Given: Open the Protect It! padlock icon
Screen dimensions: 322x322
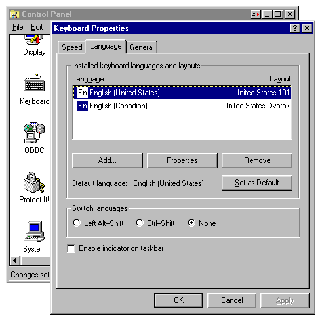Looking at the screenshot, I should pyautogui.click(x=34, y=182).
